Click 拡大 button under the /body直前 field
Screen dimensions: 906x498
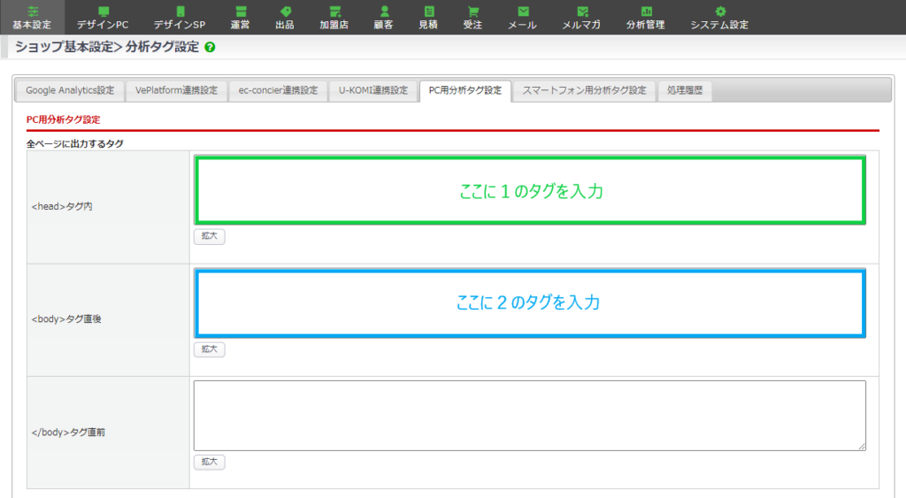click(209, 462)
